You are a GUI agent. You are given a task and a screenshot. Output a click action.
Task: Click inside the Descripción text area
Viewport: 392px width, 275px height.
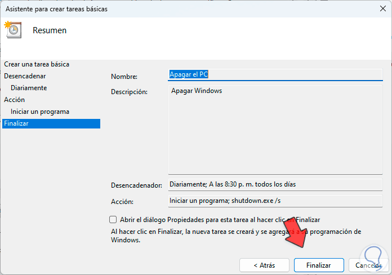pyautogui.click(x=275, y=128)
